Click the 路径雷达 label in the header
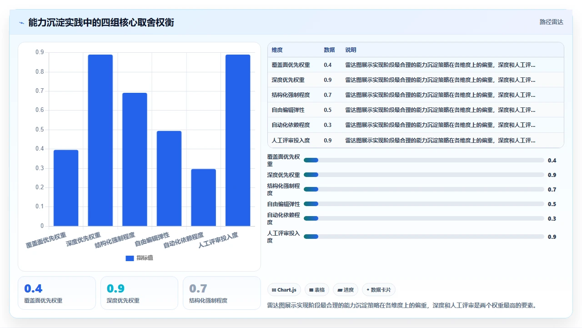 551,22
